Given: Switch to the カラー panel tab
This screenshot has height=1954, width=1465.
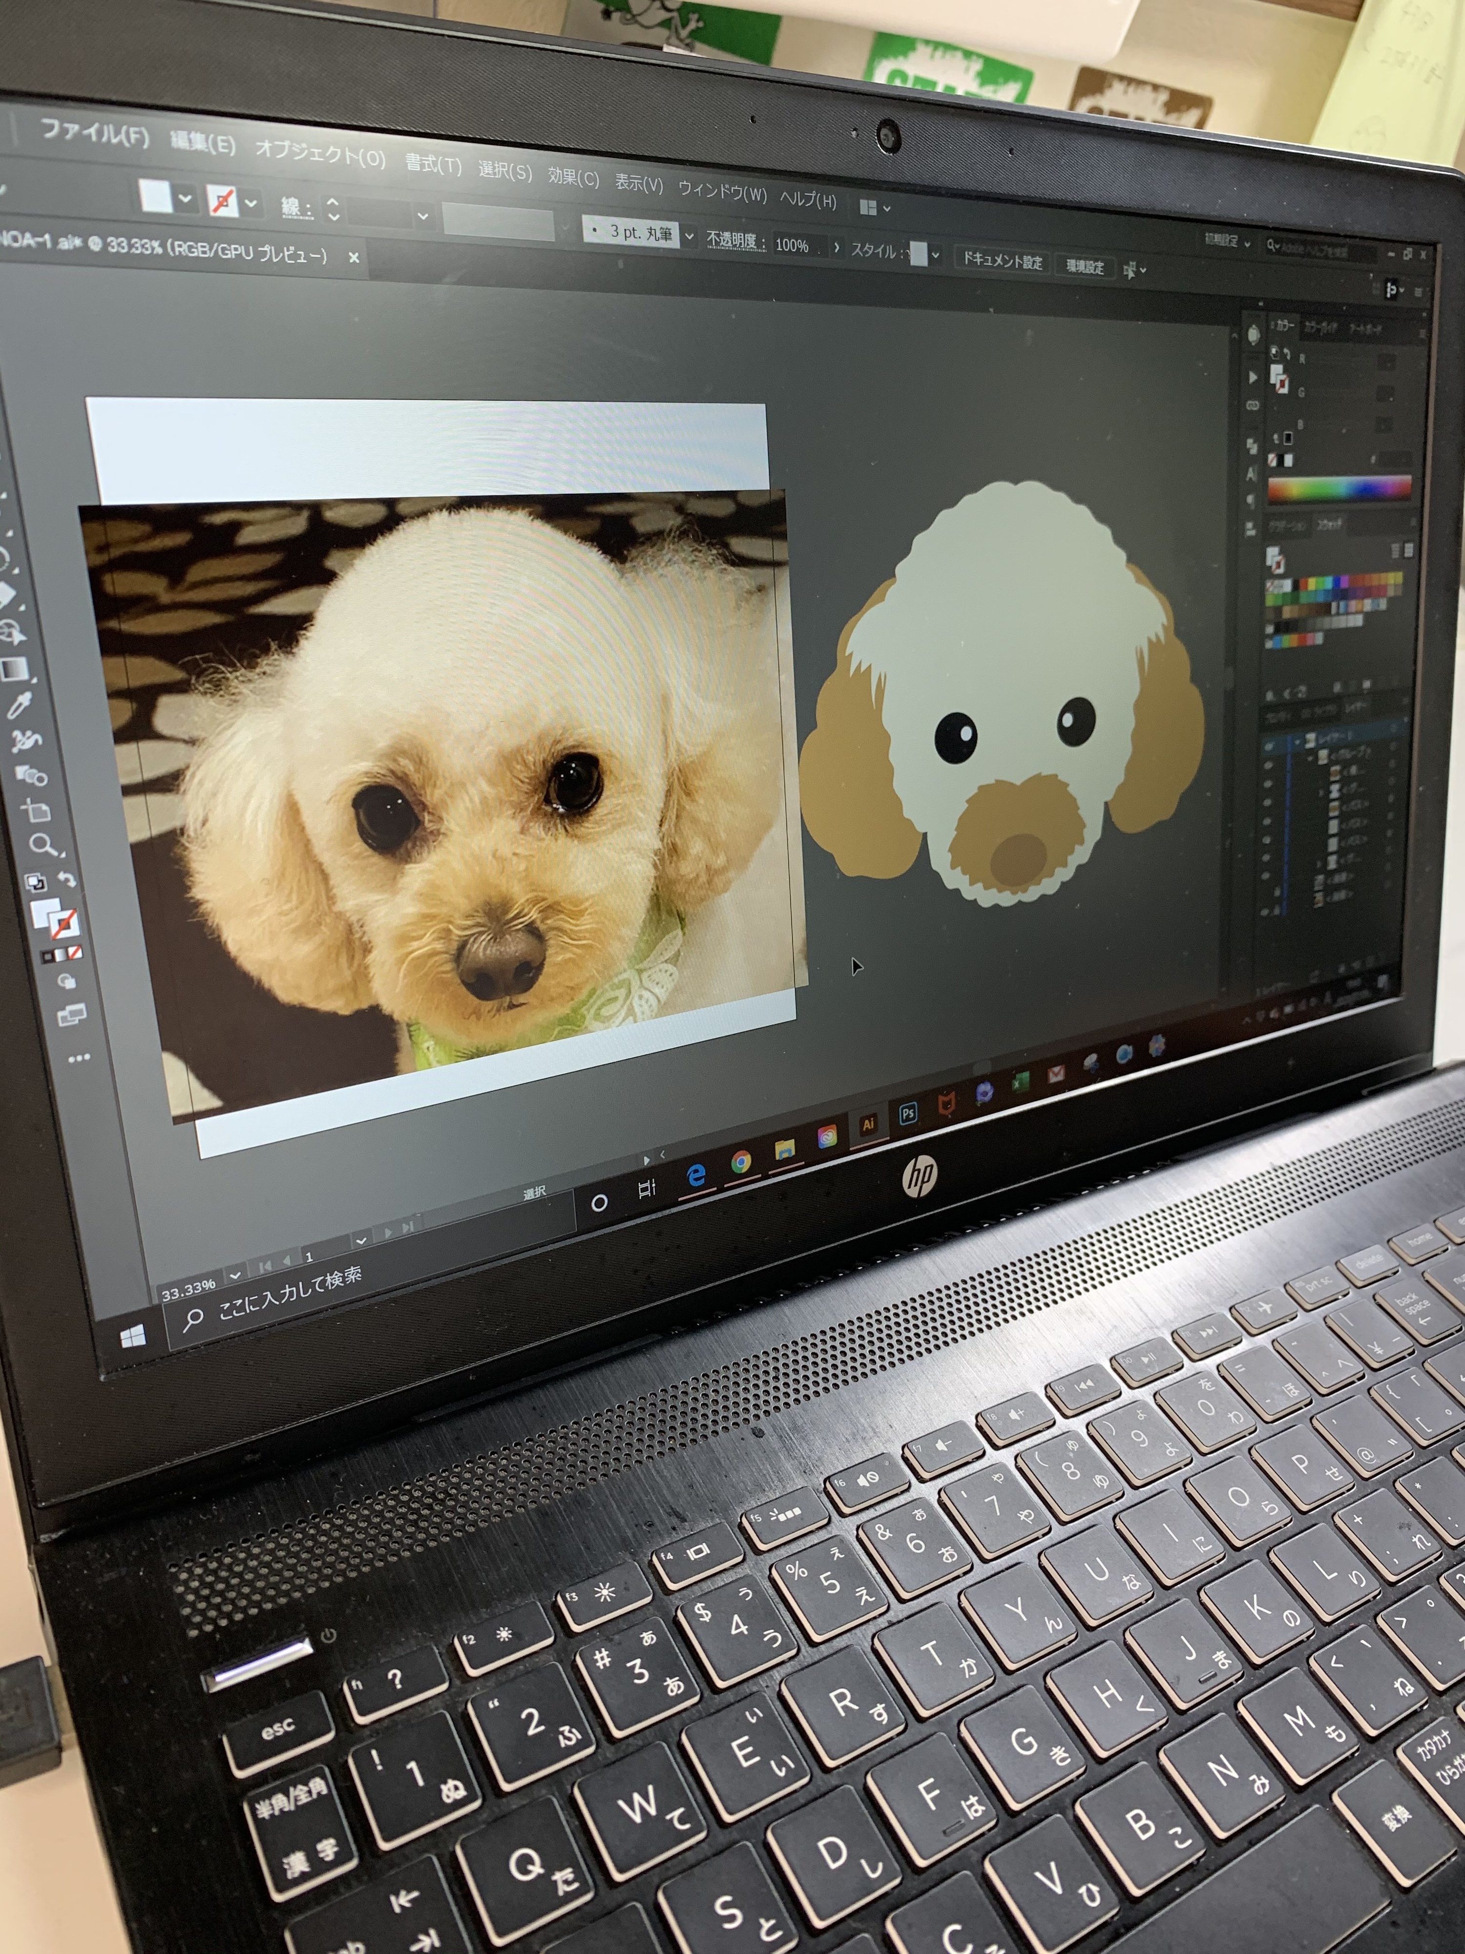Looking at the screenshot, I should [x=1284, y=326].
